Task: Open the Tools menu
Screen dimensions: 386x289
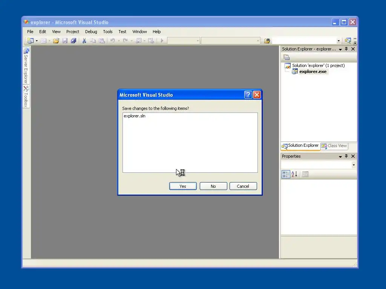Action: pyautogui.click(x=107, y=32)
